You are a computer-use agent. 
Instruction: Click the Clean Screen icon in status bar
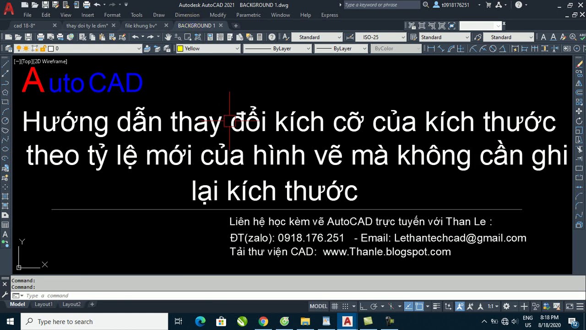[569, 306]
